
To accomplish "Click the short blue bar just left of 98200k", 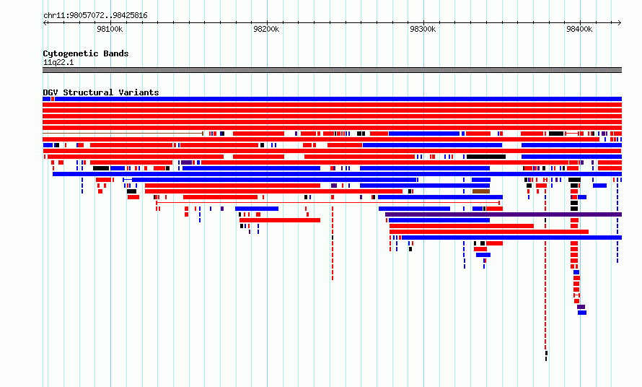I will coord(257,209).
